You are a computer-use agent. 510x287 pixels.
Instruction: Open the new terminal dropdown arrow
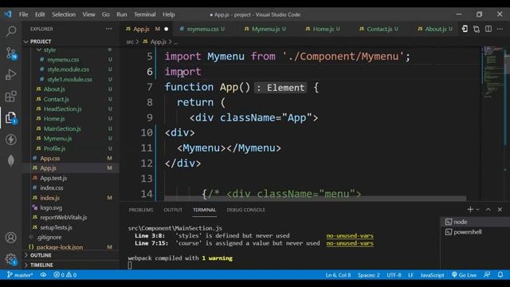pyautogui.click(x=477, y=210)
